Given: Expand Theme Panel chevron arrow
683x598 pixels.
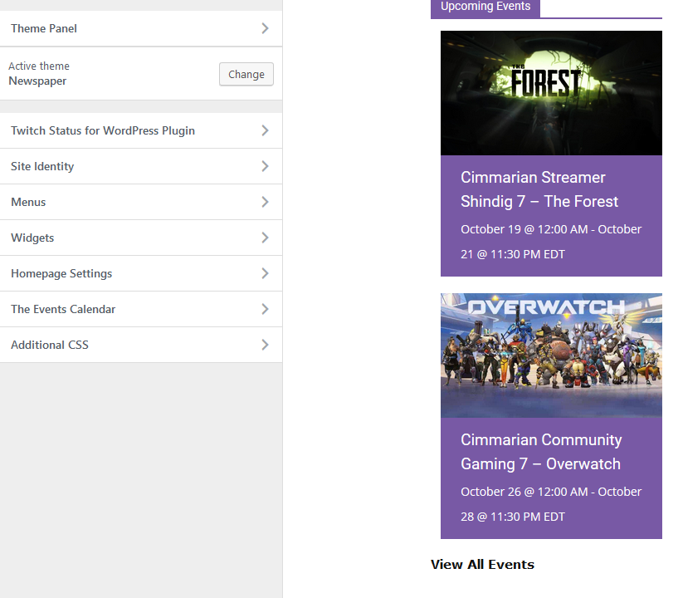Looking at the screenshot, I should coord(265,28).
